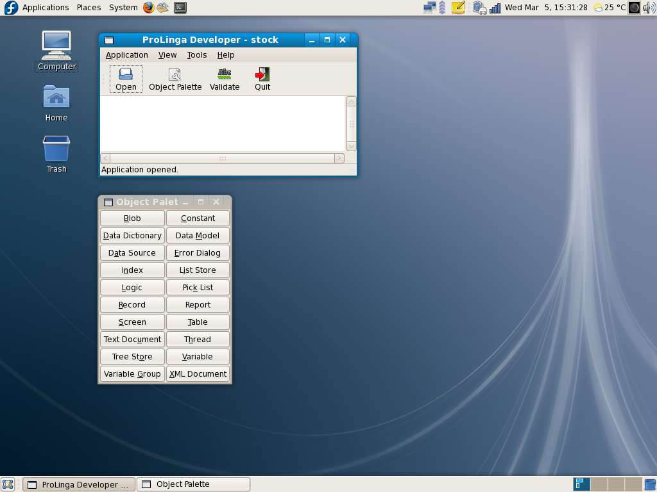Launch the terminal from the panel
This screenshot has height=492, width=657.
pyautogui.click(x=180, y=8)
